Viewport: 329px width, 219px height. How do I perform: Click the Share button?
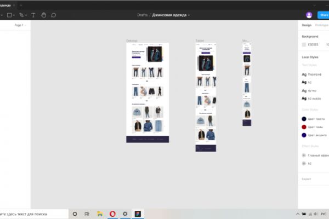[x=324, y=15]
